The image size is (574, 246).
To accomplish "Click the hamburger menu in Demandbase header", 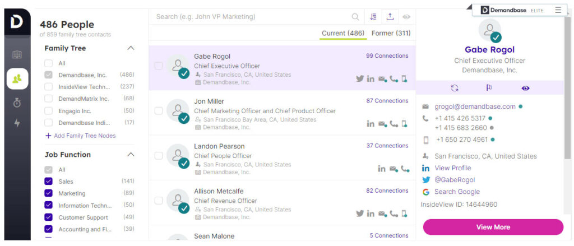I will coord(558,10).
